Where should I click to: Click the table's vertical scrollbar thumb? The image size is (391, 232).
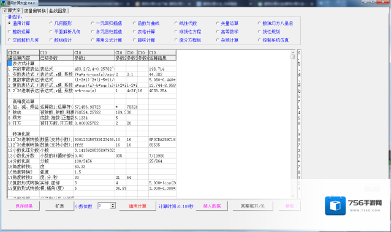[293, 57]
